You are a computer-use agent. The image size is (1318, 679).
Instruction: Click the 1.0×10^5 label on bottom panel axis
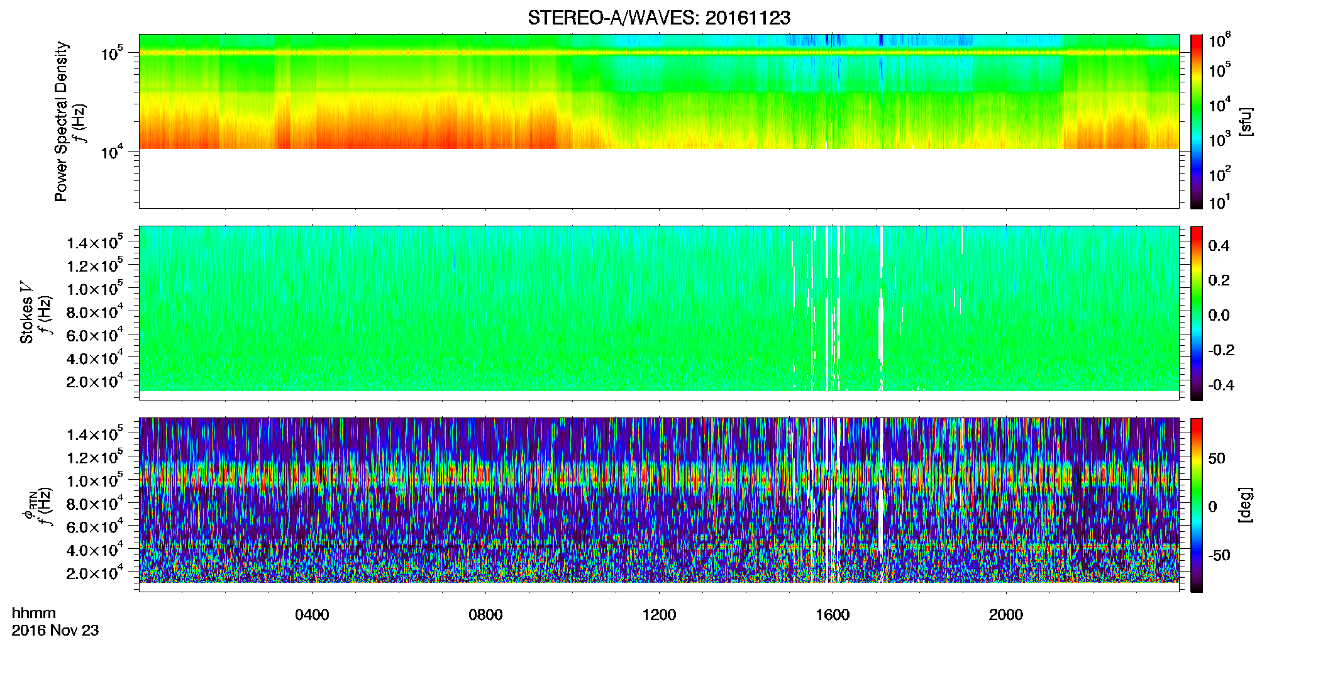95,480
